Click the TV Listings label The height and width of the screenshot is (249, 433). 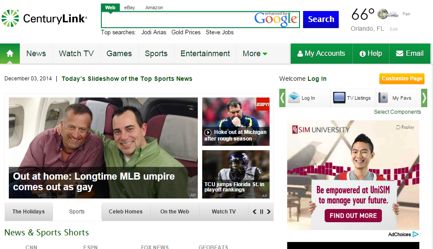[x=359, y=98]
